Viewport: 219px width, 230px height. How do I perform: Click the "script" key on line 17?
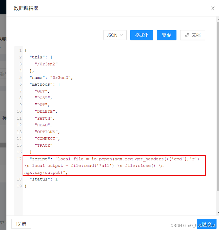coord(40,159)
